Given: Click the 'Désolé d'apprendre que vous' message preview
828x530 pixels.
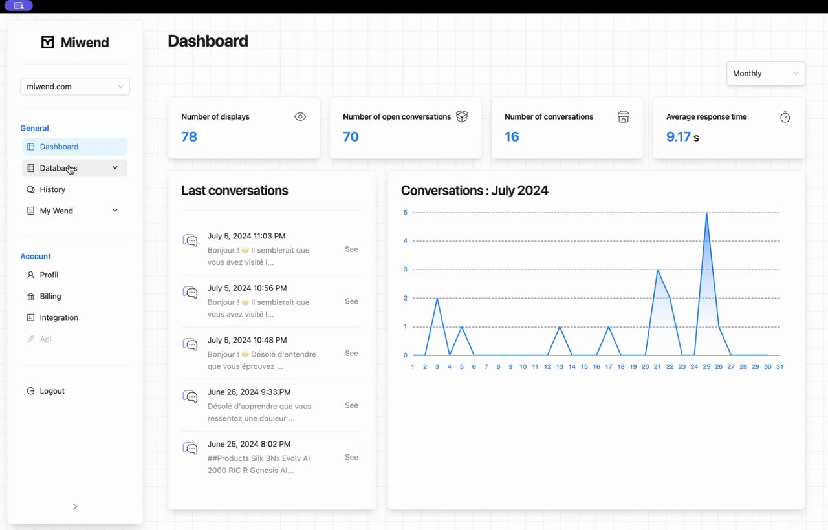Looking at the screenshot, I should pyautogui.click(x=259, y=412).
